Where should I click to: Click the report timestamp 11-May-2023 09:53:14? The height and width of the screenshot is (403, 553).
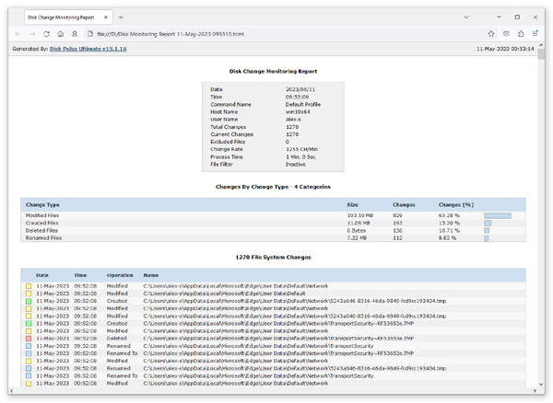point(505,49)
